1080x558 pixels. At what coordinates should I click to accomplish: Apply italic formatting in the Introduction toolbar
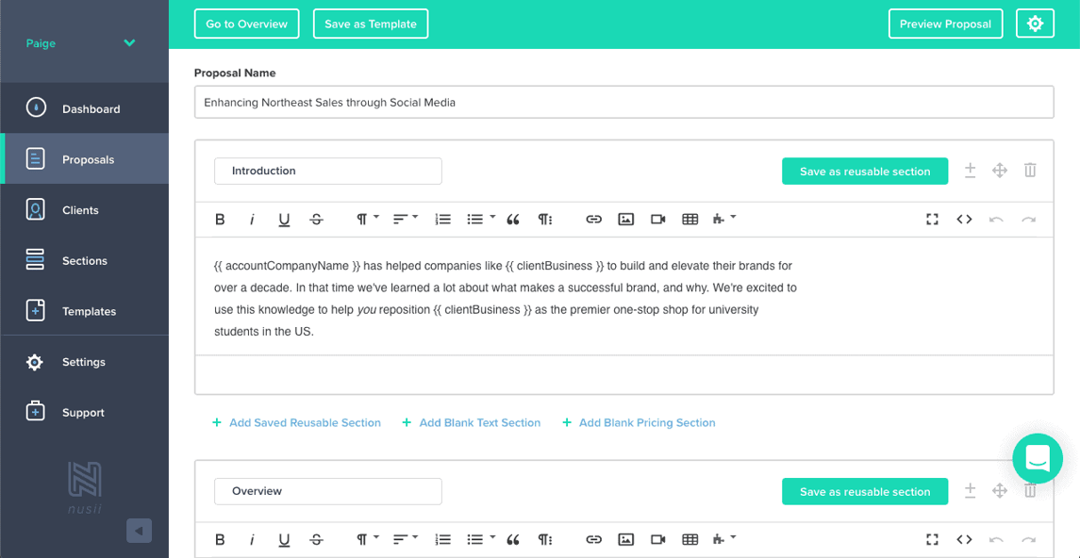(x=252, y=219)
